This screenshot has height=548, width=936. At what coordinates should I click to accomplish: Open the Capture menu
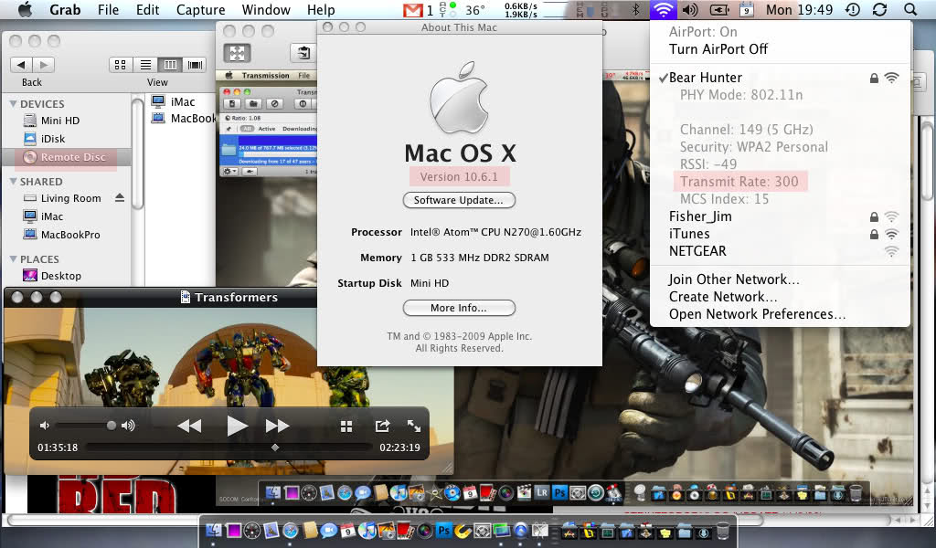[x=199, y=10]
